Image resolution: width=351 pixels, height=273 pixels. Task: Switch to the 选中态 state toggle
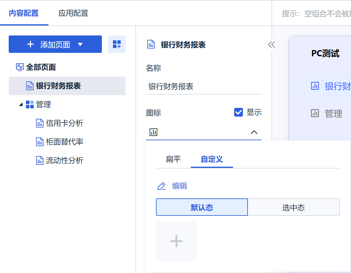click(x=294, y=207)
